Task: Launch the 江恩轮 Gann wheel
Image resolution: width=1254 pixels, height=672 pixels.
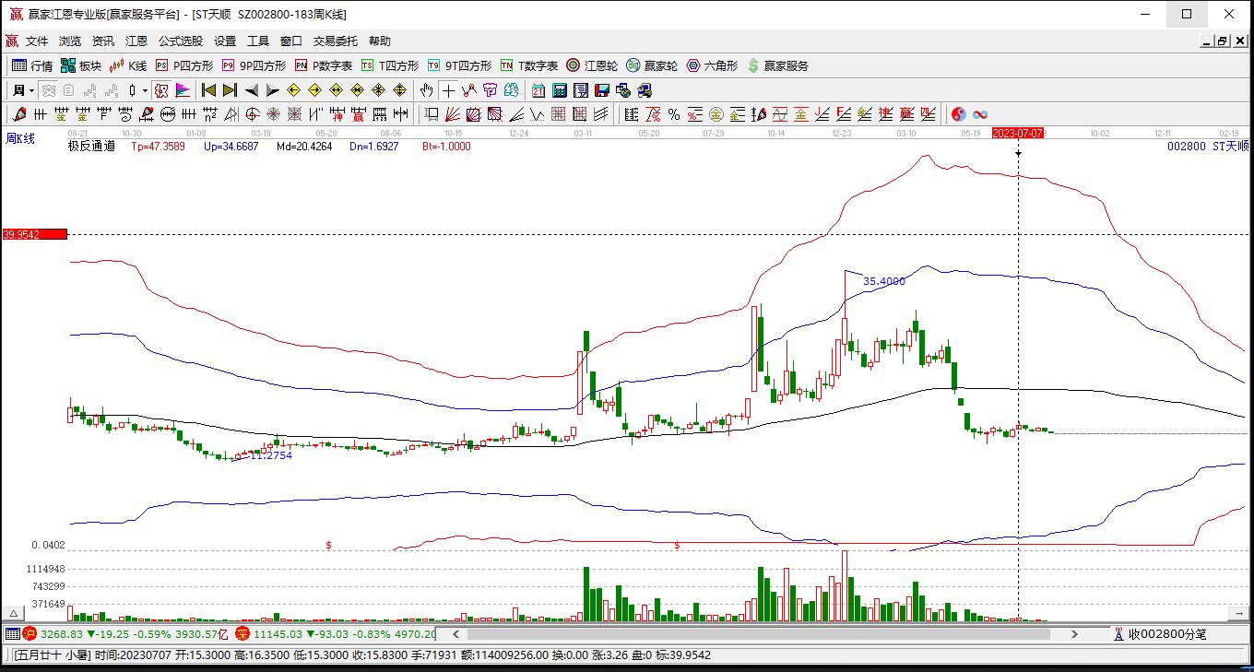Action: [592, 65]
